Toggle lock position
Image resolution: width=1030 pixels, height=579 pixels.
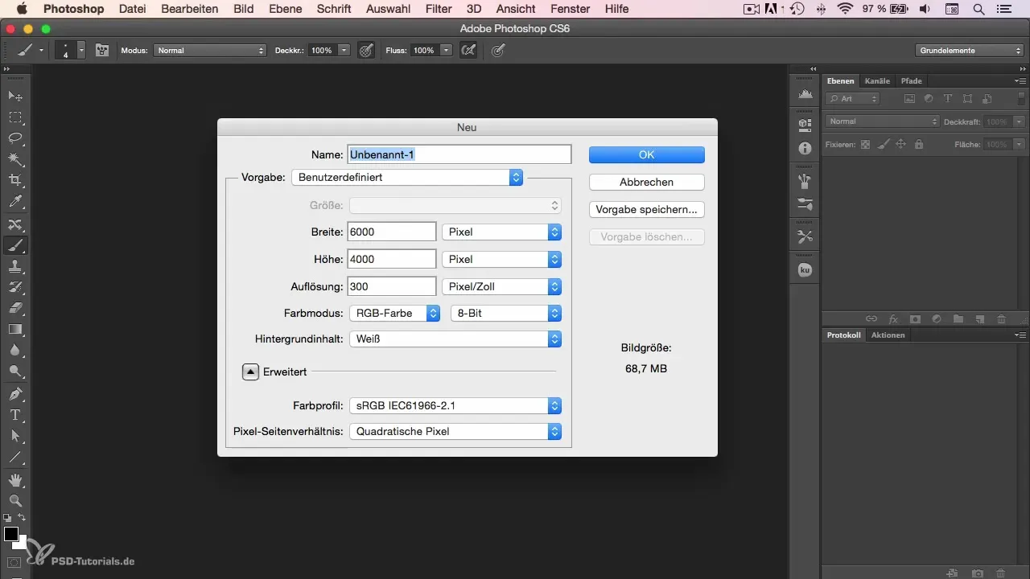[901, 145]
